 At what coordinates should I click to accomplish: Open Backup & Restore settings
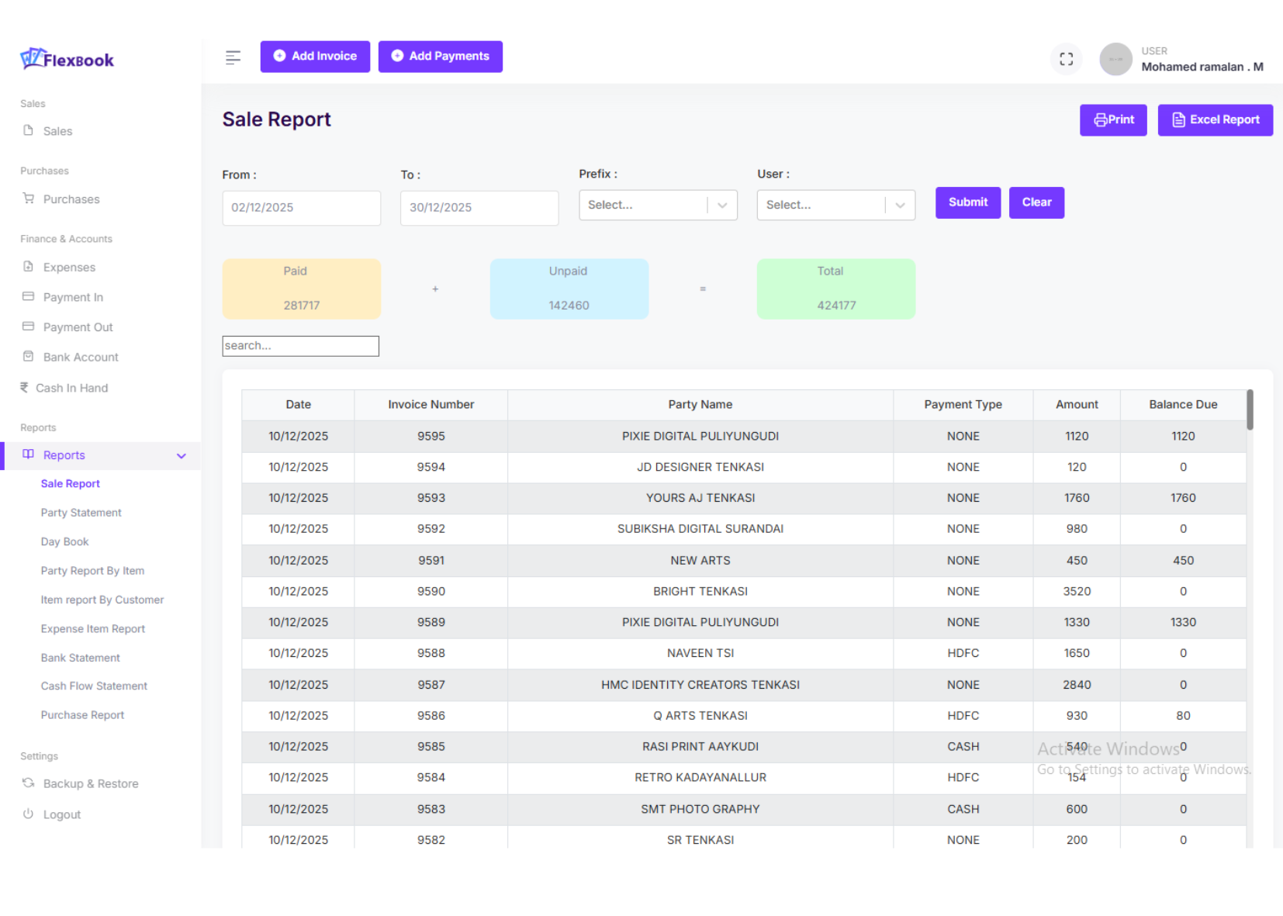pos(90,783)
